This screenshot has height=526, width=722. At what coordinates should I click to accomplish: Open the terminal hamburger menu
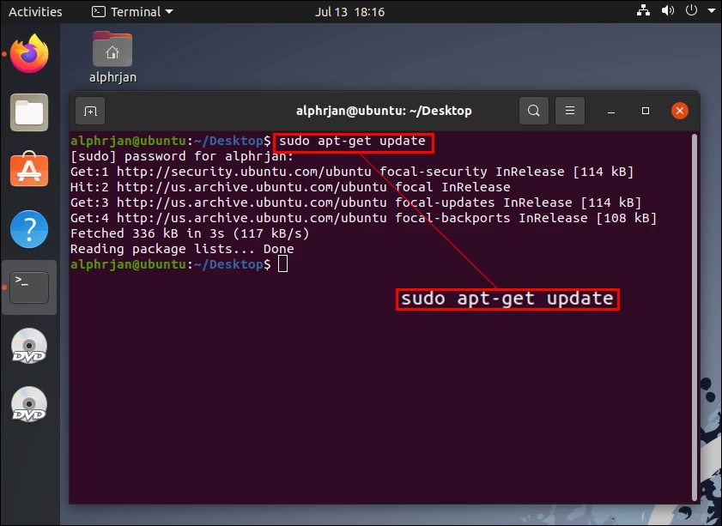pyautogui.click(x=570, y=111)
